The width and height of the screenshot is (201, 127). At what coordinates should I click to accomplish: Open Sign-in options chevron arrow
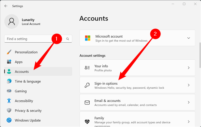tap(189, 85)
